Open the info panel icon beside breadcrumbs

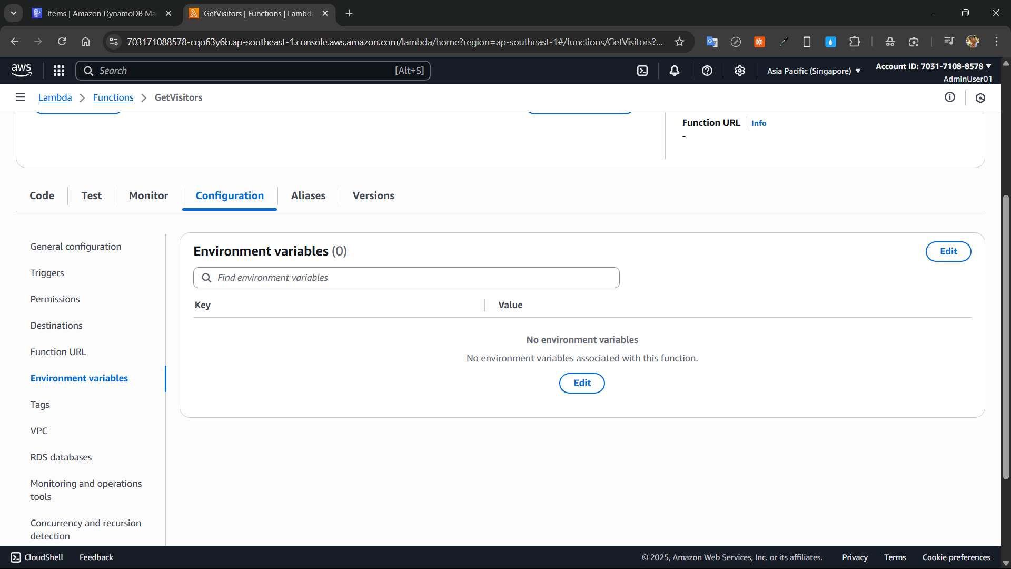tap(950, 97)
